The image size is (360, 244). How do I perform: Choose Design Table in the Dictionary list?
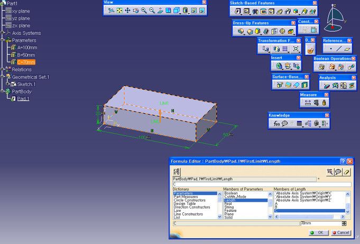pyautogui.click(x=185, y=204)
